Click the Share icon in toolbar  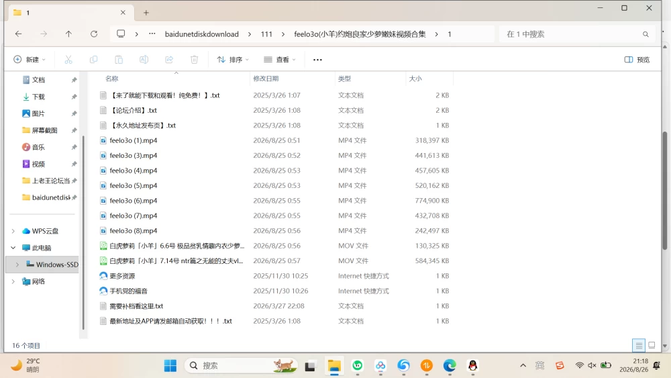click(169, 60)
